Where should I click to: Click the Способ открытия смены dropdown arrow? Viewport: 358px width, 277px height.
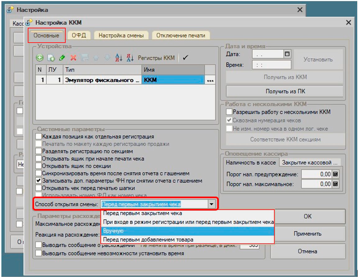pyautogui.click(x=212, y=204)
